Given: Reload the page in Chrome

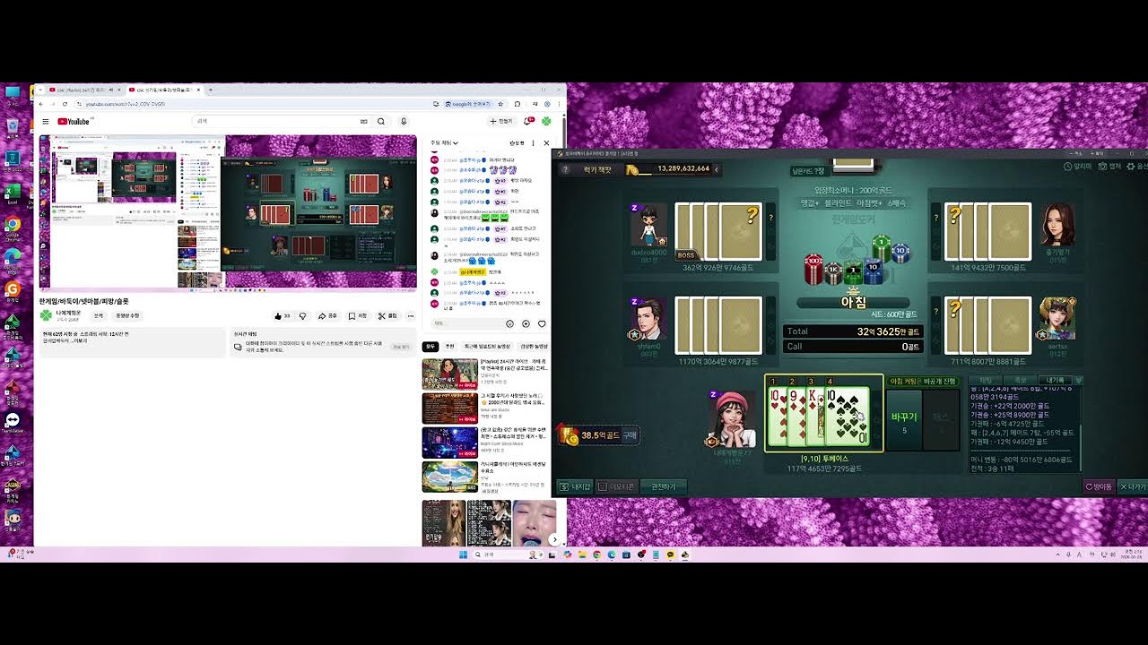Looking at the screenshot, I should click(64, 104).
